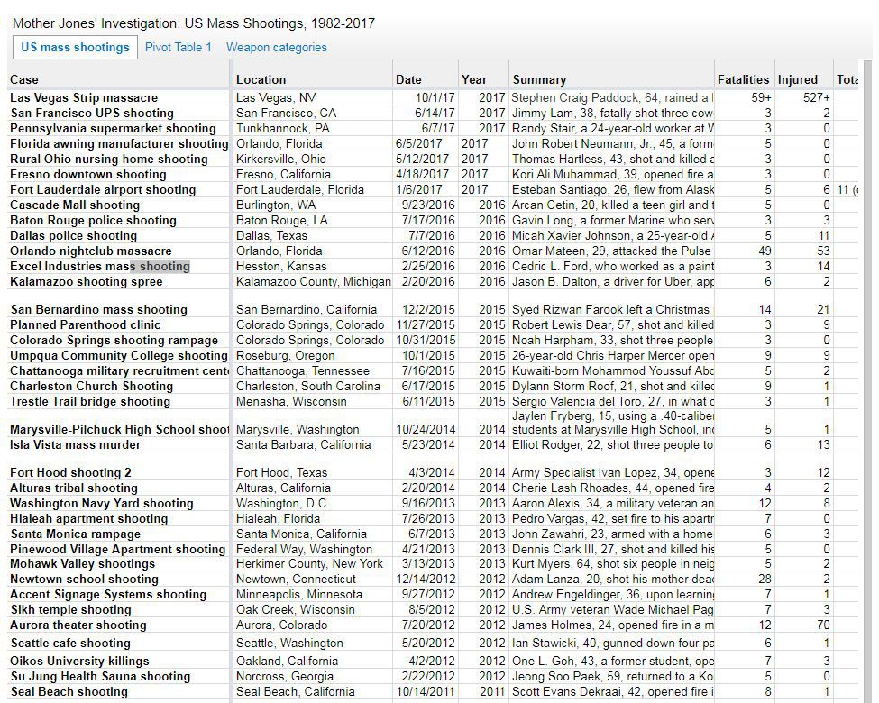Click Washington Navy Yard shooting cell
Screen dimensions: 879x703
(x=119, y=503)
